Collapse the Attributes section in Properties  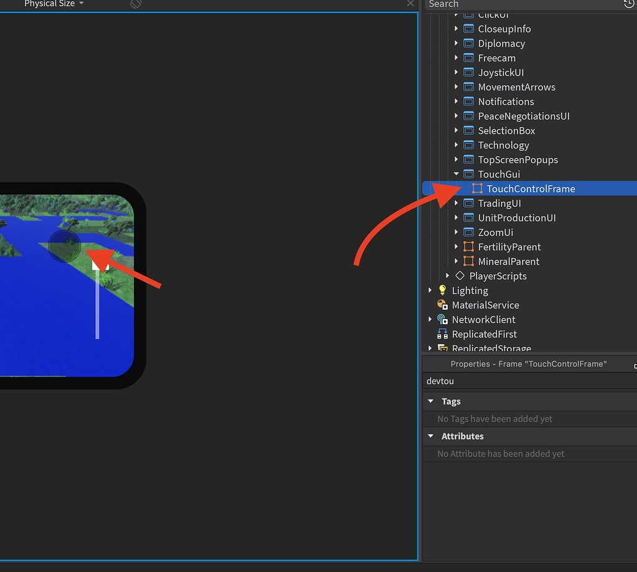click(430, 436)
